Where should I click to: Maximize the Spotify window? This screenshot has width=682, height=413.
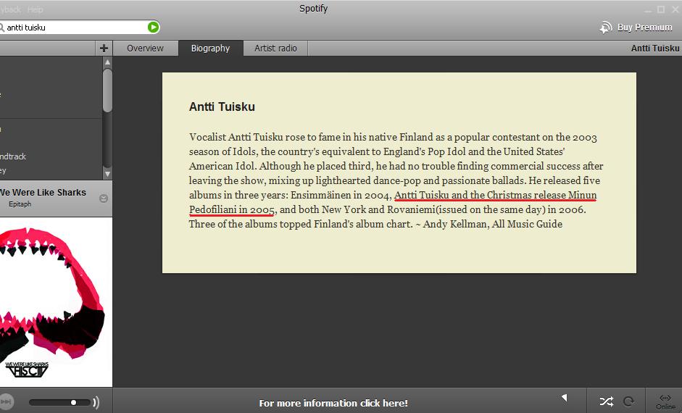tap(661, 9)
